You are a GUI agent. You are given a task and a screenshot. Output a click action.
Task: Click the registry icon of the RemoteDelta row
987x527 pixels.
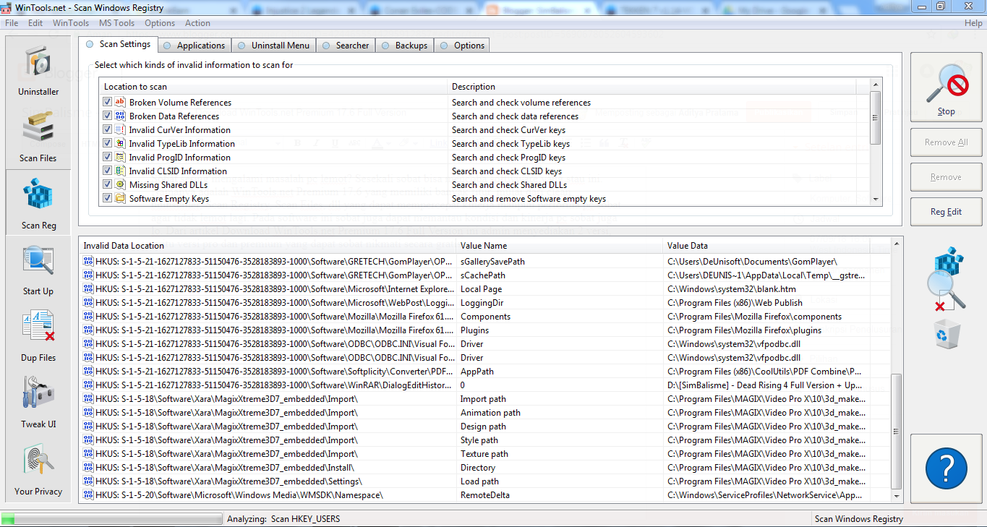[88, 494]
